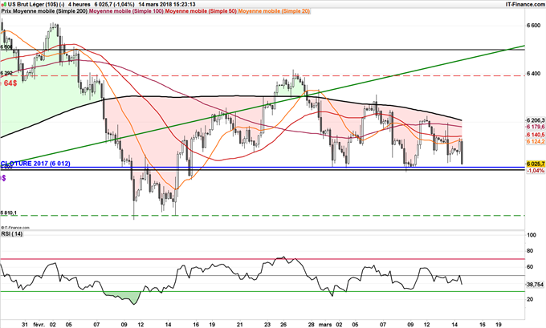Click the red 64$ annotation

[10, 83]
